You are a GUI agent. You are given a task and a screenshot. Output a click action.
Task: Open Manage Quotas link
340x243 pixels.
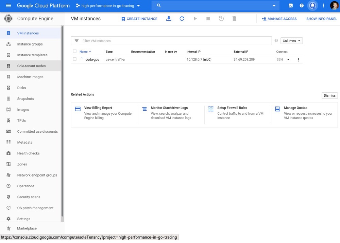(295, 108)
